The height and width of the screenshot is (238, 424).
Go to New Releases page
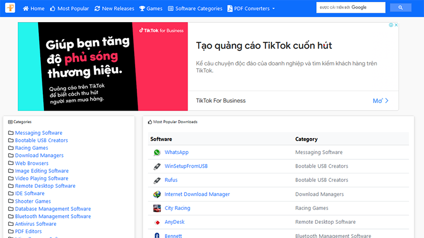tap(113, 8)
